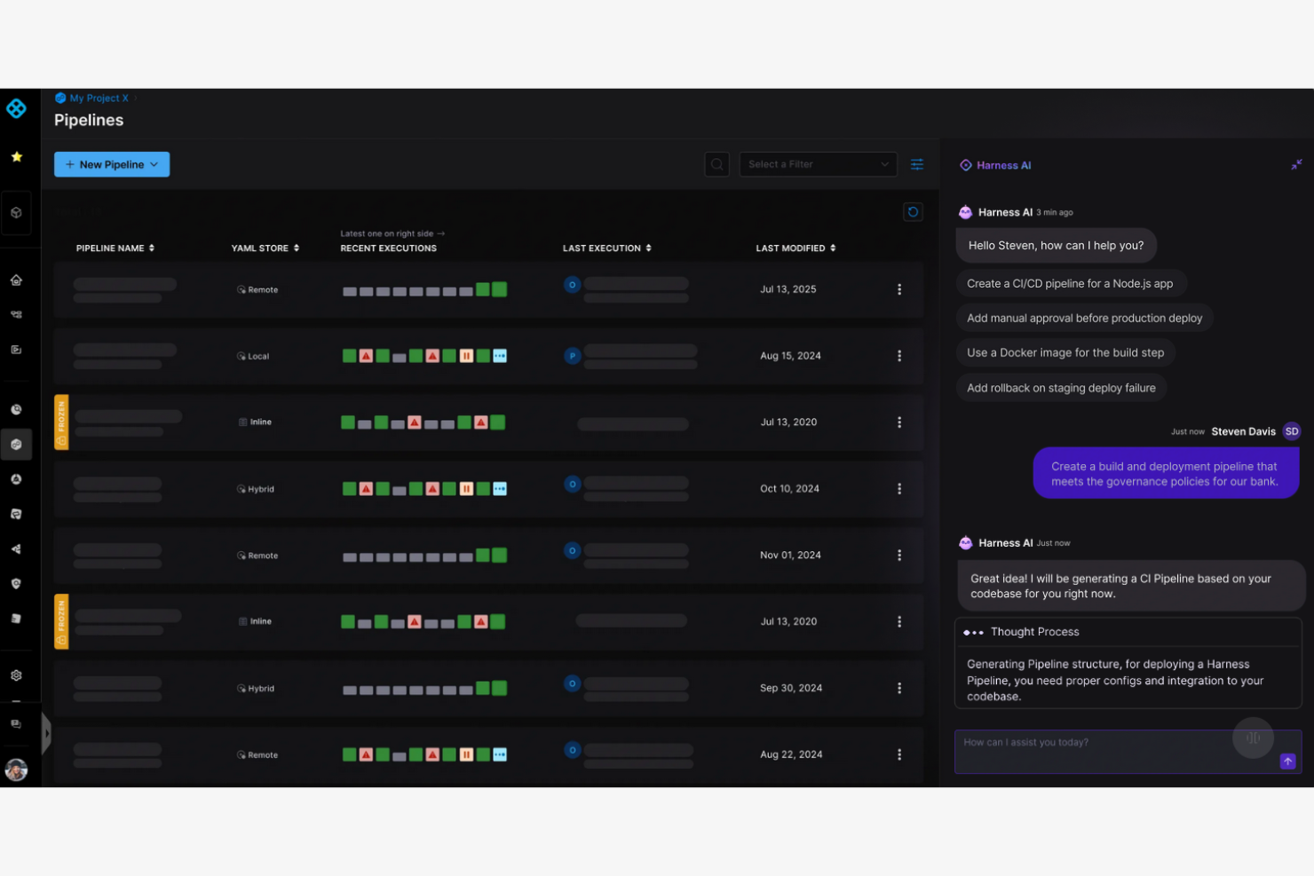
Task: Click the 'Local' YAML store cell
Action: 253,356
